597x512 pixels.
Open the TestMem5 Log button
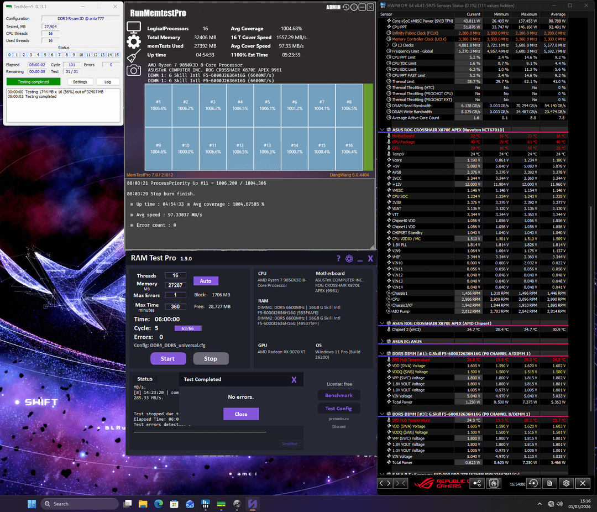tap(108, 82)
